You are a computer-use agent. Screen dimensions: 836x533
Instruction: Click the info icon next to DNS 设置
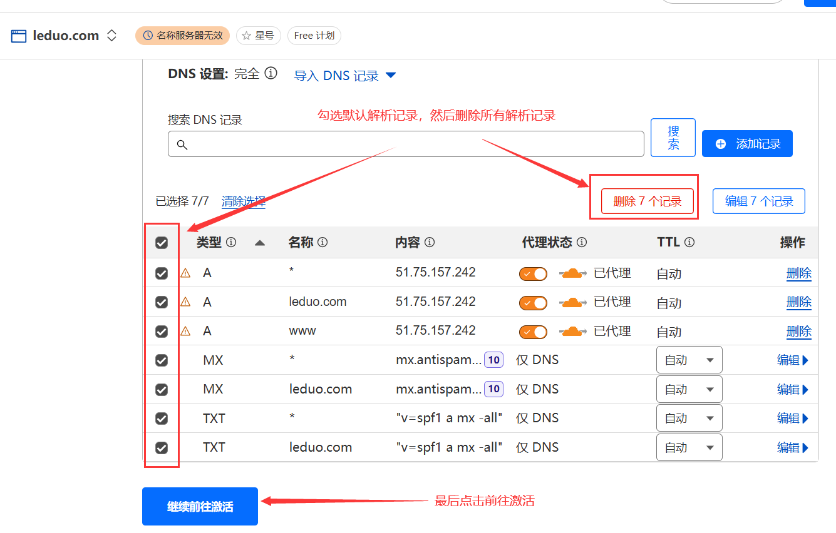[x=271, y=74]
